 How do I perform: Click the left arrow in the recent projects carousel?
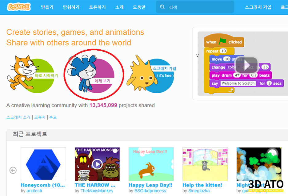point(13,170)
